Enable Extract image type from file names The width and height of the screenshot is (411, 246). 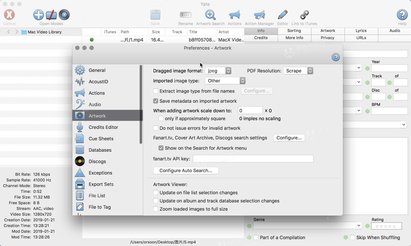tap(156, 91)
